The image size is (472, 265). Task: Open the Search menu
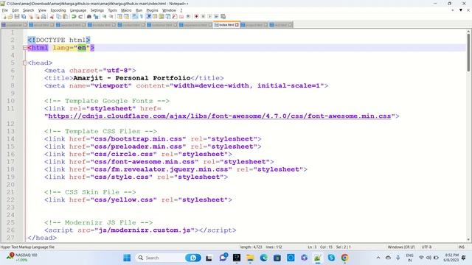(x=28, y=10)
